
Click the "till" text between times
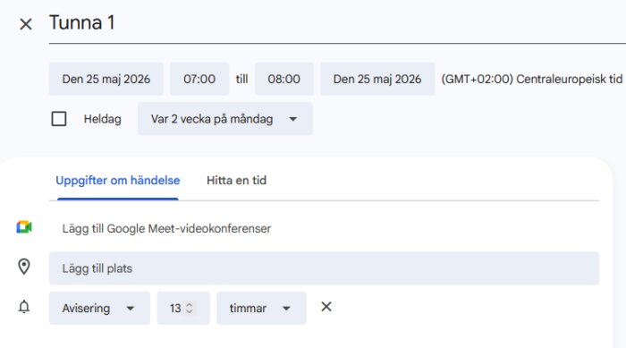click(x=241, y=79)
